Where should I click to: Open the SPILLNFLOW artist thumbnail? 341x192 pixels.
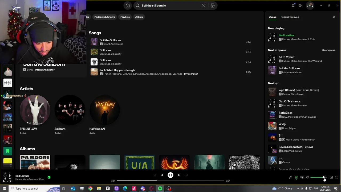[35, 110]
